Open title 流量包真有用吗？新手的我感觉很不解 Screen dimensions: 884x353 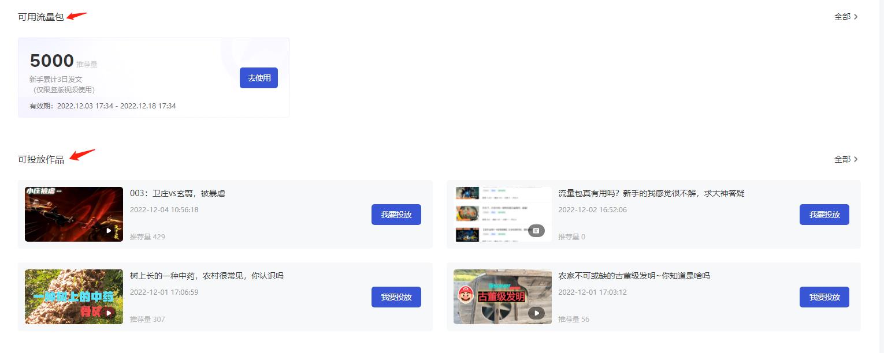[x=651, y=193]
